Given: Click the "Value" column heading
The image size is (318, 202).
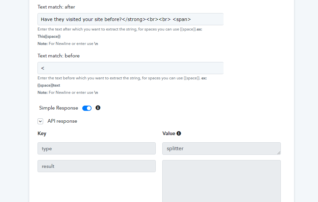Looking at the screenshot, I should (169, 133).
